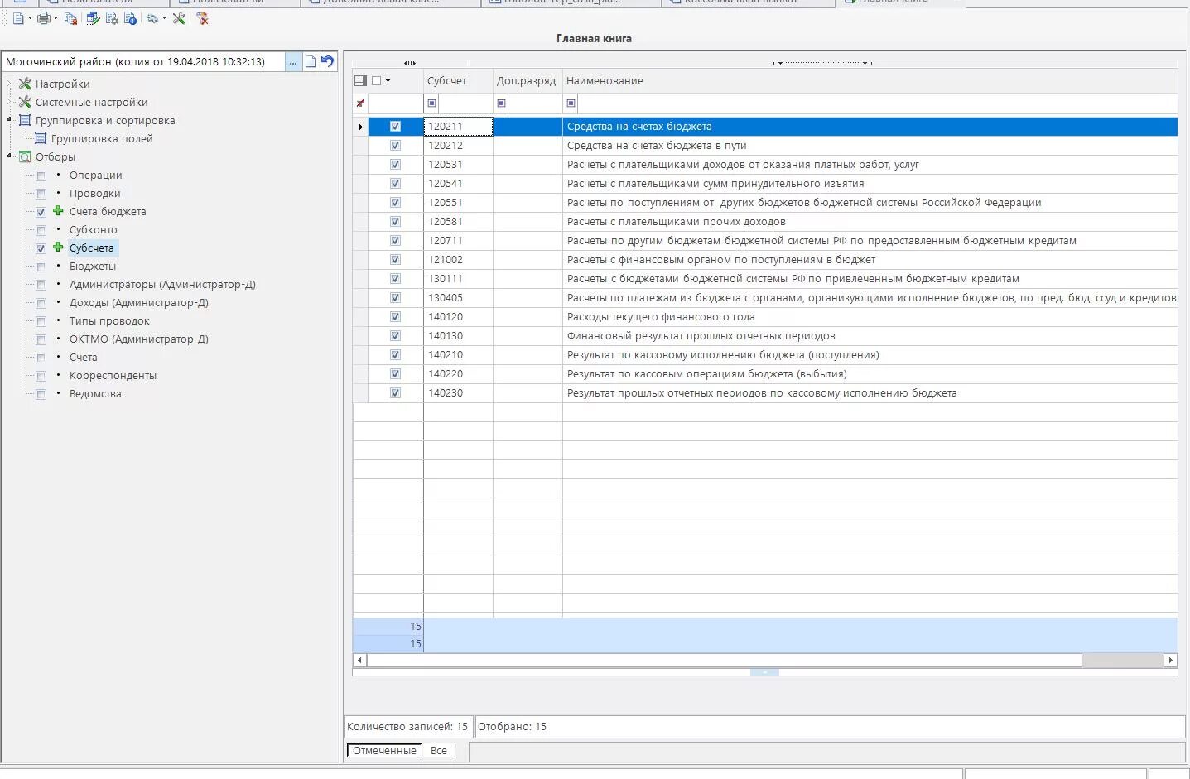Open dropdown arrow next to printer icon
The height and width of the screenshot is (779, 1190).
(x=55, y=18)
